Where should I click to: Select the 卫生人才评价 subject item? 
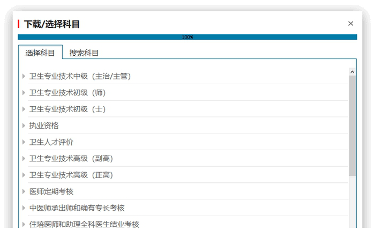tap(51, 142)
